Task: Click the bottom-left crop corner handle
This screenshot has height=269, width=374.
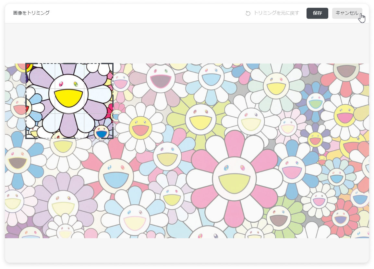Action: coord(26,138)
